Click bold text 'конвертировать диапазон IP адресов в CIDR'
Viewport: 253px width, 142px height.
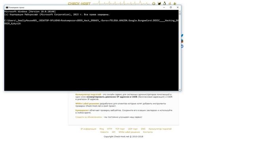[x=112, y=97]
